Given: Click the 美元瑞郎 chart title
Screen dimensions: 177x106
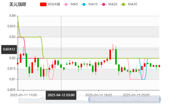Looking at the screenshot, I should tap(18, 5).
